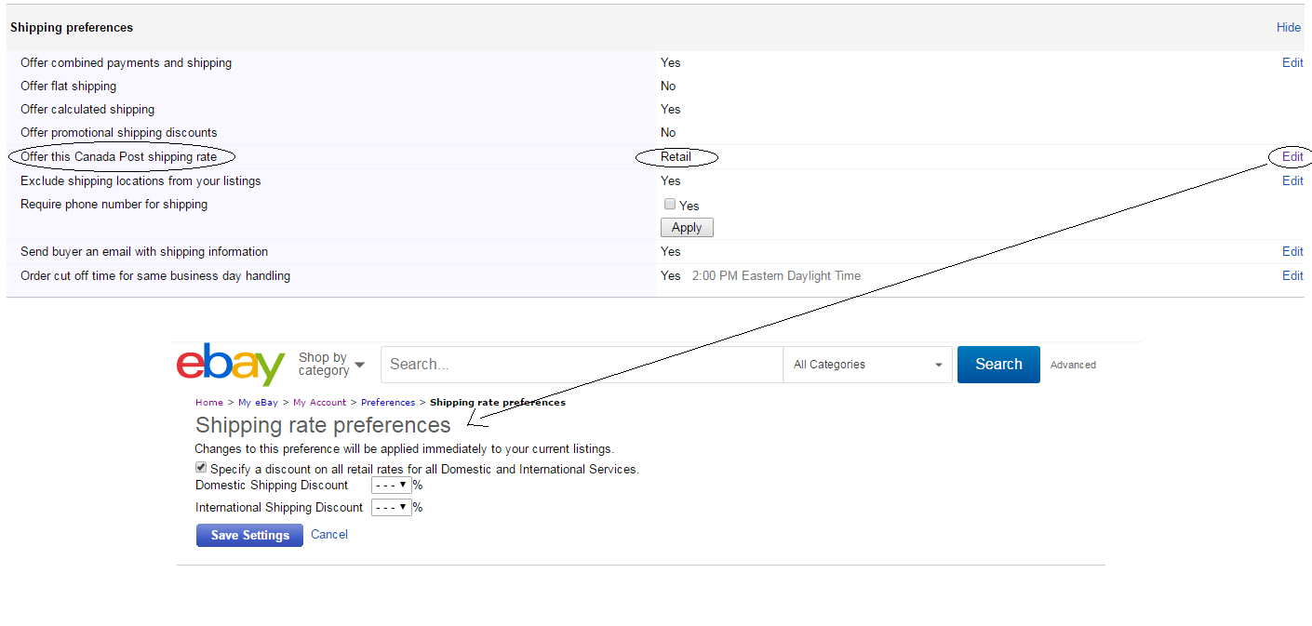The image size is (1312, 626).
Task: Click the Save Settings button
Action: pos(249,536)
